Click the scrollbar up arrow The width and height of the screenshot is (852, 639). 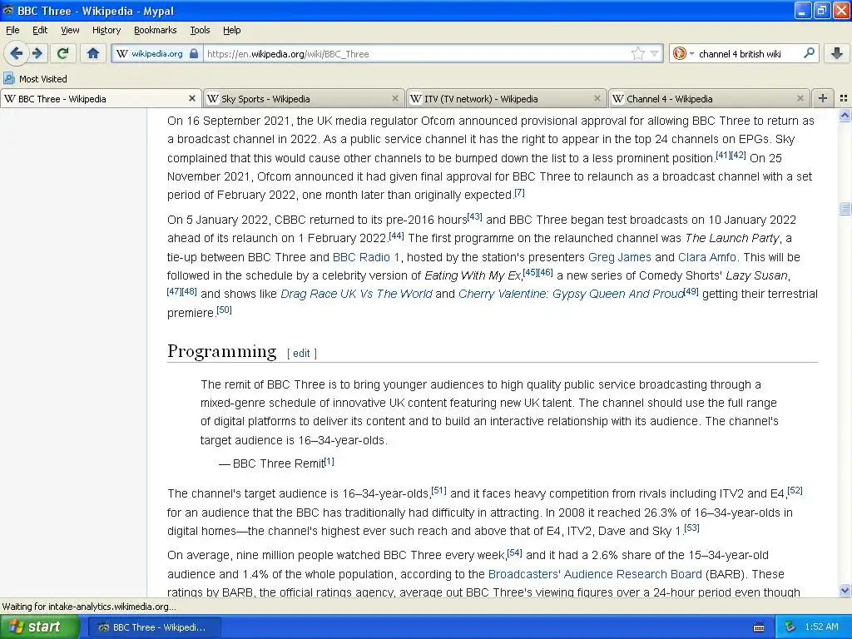[845, 115]
